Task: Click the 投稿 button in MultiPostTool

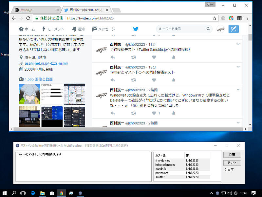Action: (232, 155)
